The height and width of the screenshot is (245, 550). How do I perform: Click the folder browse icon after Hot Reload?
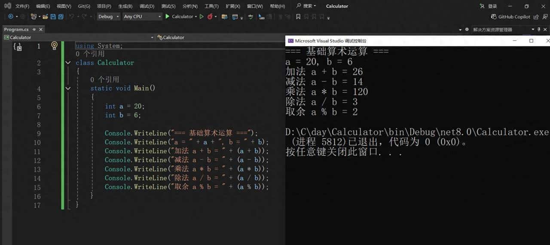click(224, 16)
